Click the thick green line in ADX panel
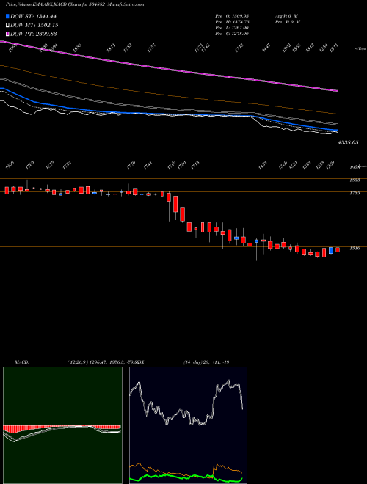367x484 pixels. pyautogui.click(x=186, y=478)
